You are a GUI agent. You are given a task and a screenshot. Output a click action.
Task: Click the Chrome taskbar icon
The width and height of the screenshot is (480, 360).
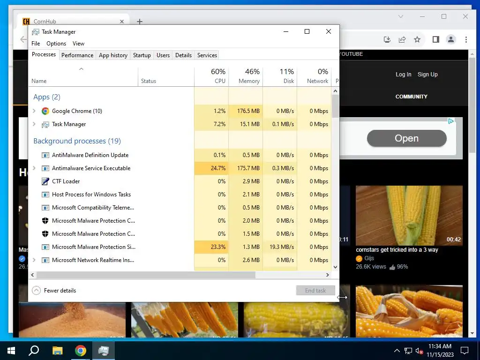(x=81, y=351)
